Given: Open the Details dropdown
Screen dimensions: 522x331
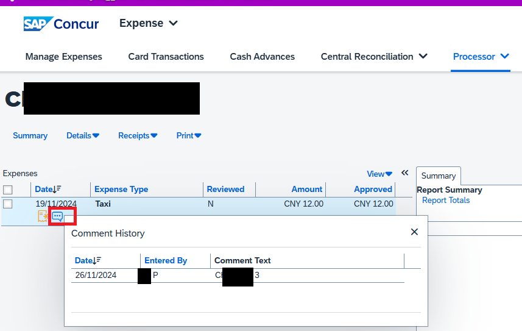Looking at the screenshot, I should pyautogui.click(x=83, y=136).
